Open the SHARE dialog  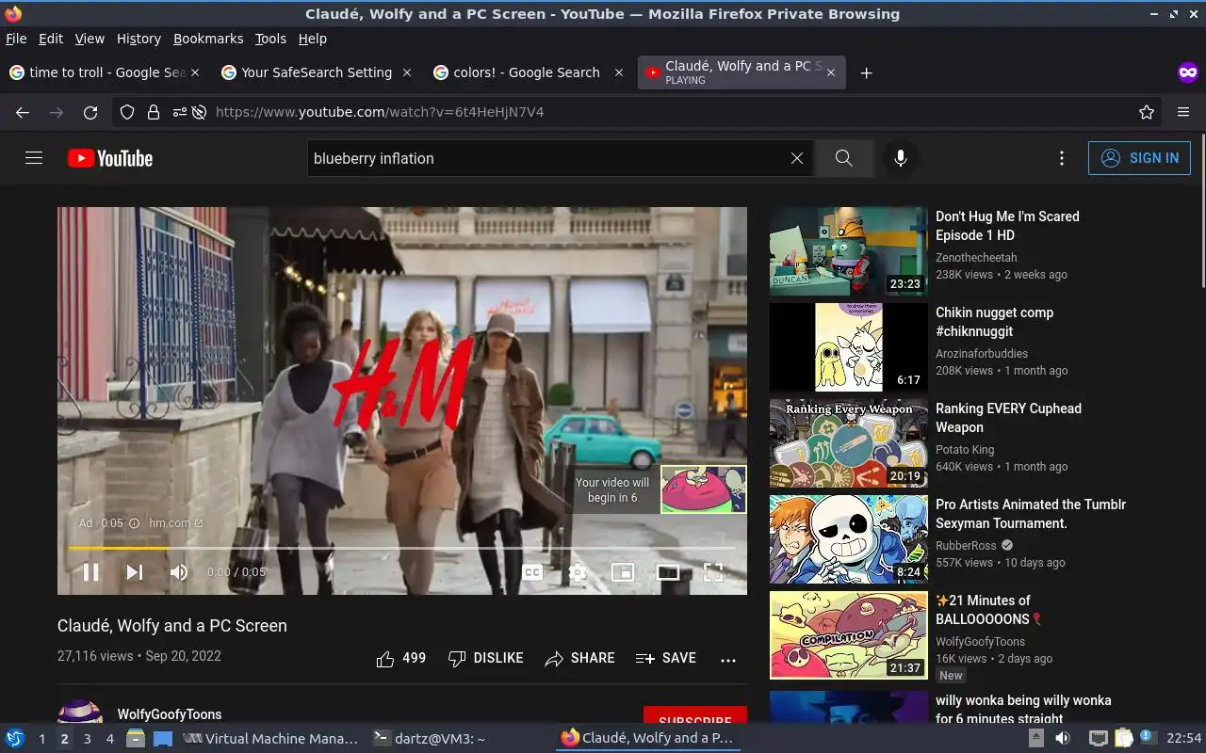point(579,658)
